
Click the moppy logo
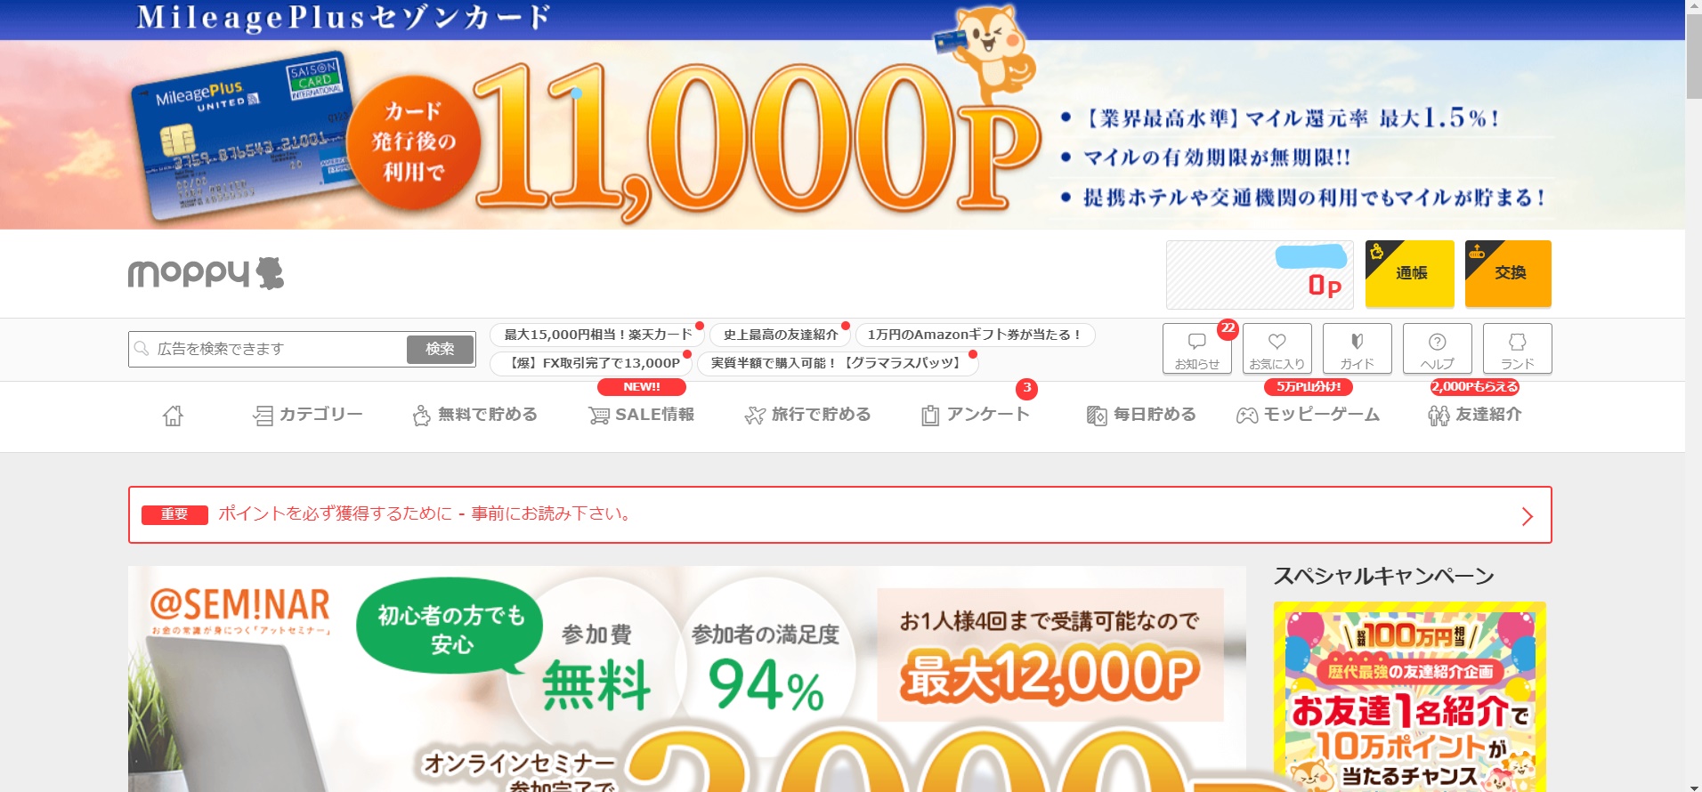(x=206, y=273)
